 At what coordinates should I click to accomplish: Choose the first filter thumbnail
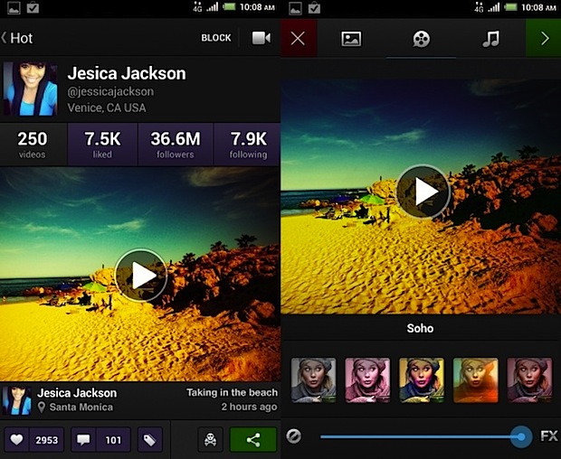313,379
